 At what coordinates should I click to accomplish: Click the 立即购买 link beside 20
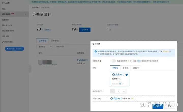48,30
